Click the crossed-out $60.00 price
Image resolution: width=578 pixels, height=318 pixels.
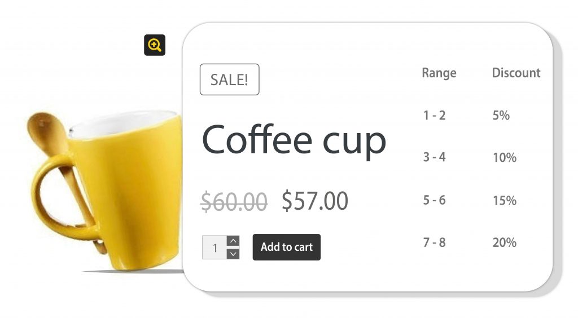pyautogui.click(x=234, y=201)
